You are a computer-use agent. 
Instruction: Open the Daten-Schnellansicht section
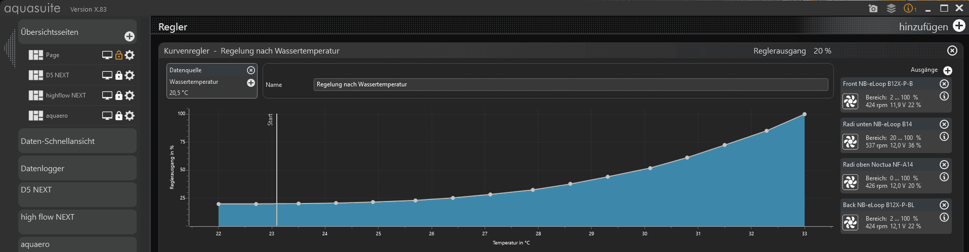[77, 141]
